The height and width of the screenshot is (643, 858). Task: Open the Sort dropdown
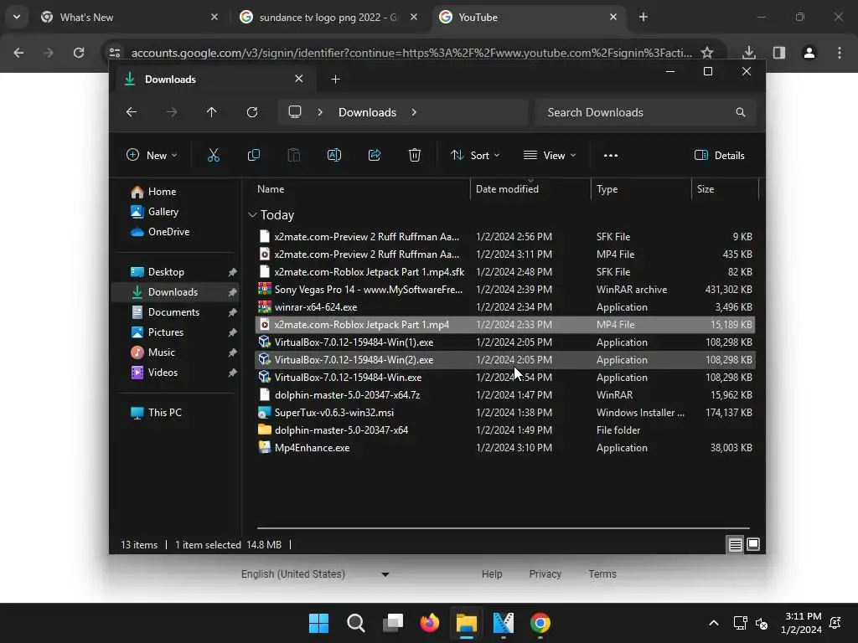(x=475, y=155)
